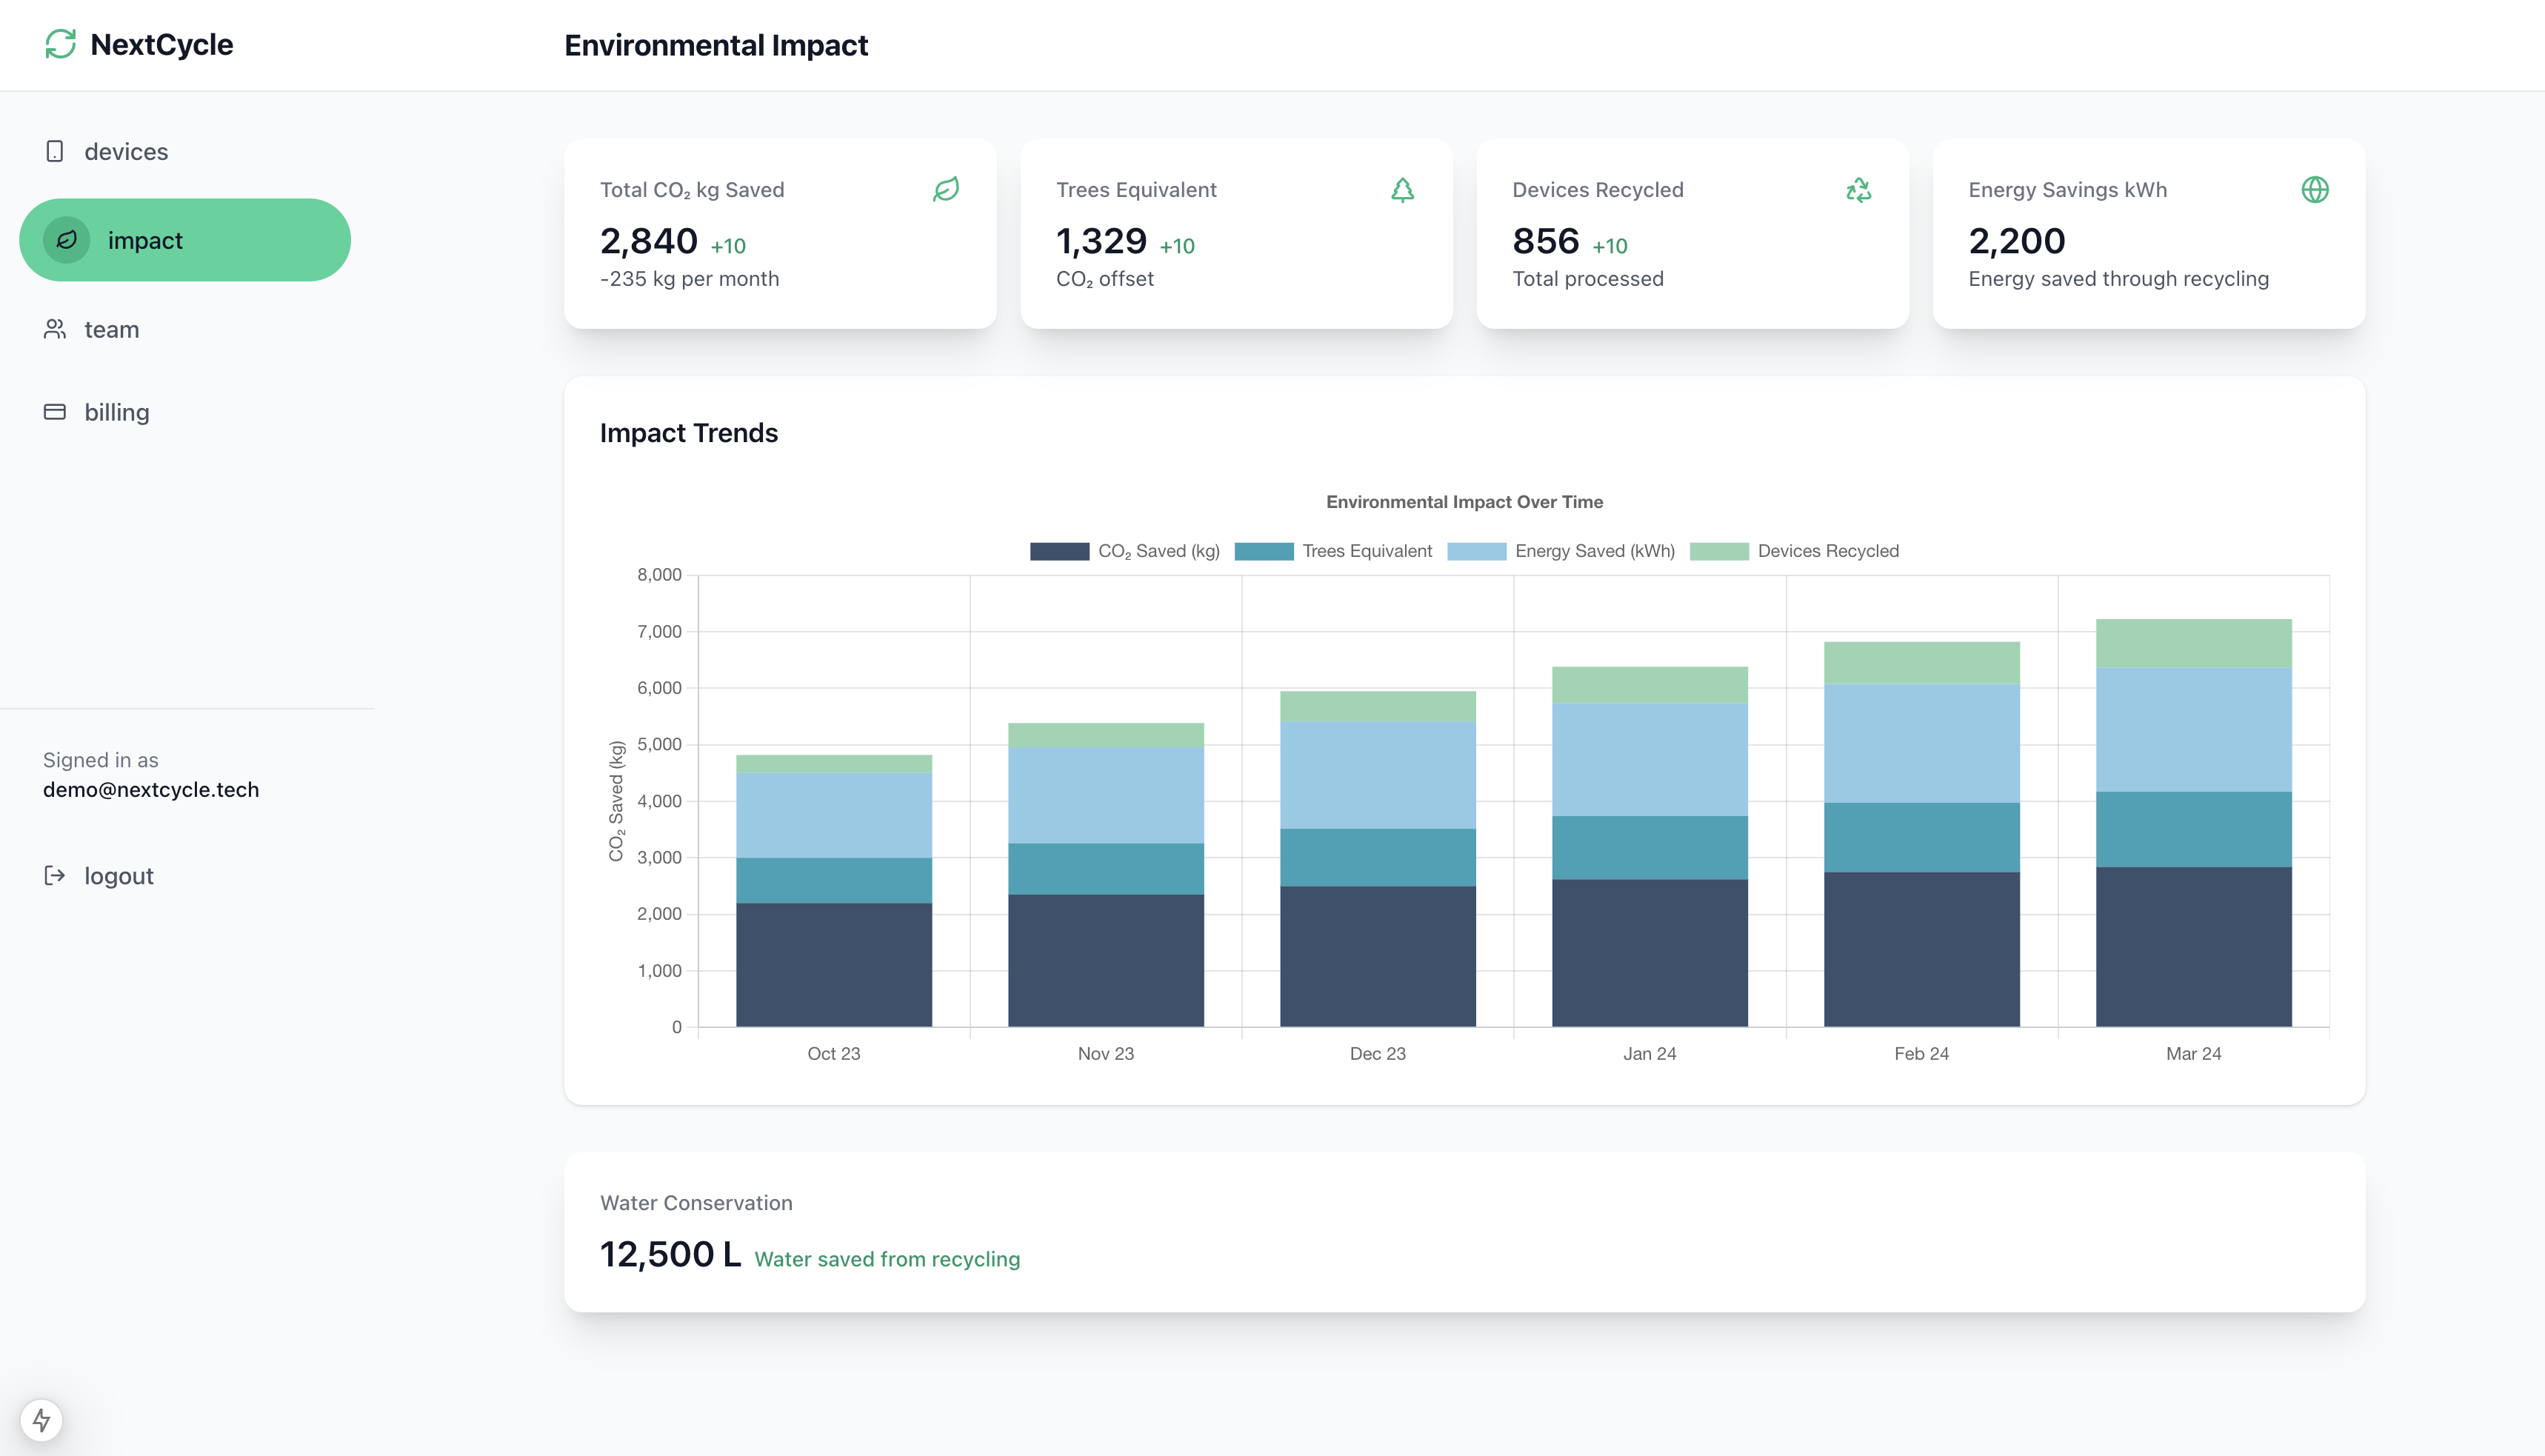Click the leaf icon on impact item
The height and width of the screenshot is (1456, 2545).
click(x=67, y=240)
